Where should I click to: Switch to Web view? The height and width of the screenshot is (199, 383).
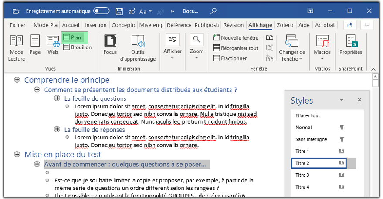click(53, 45)
